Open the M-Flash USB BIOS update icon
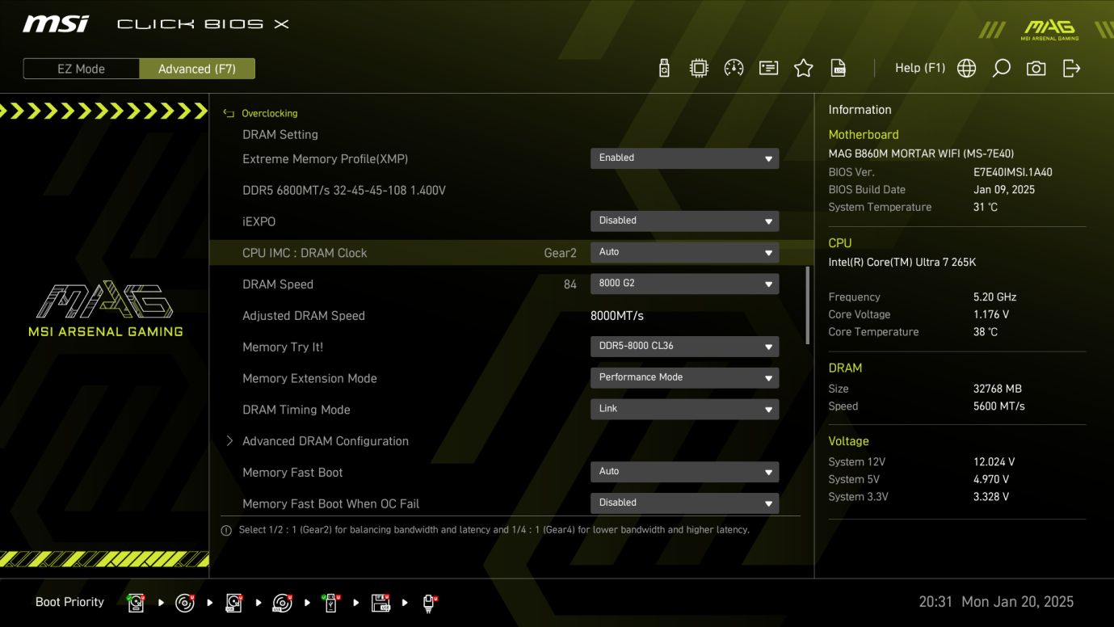The width and height of the screenshot is (1114, 627). (x=664, y=69)
